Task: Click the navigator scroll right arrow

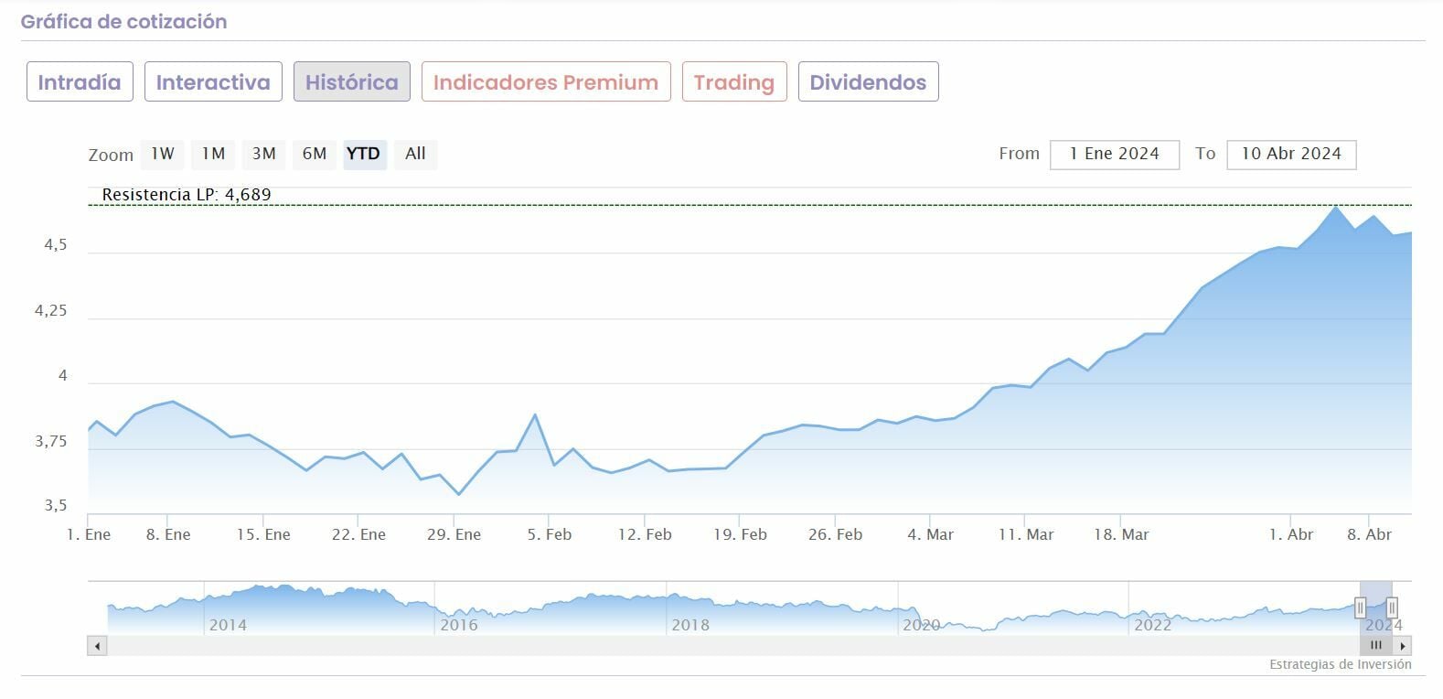Action: pyautogui.click(x=1404, y=646)
